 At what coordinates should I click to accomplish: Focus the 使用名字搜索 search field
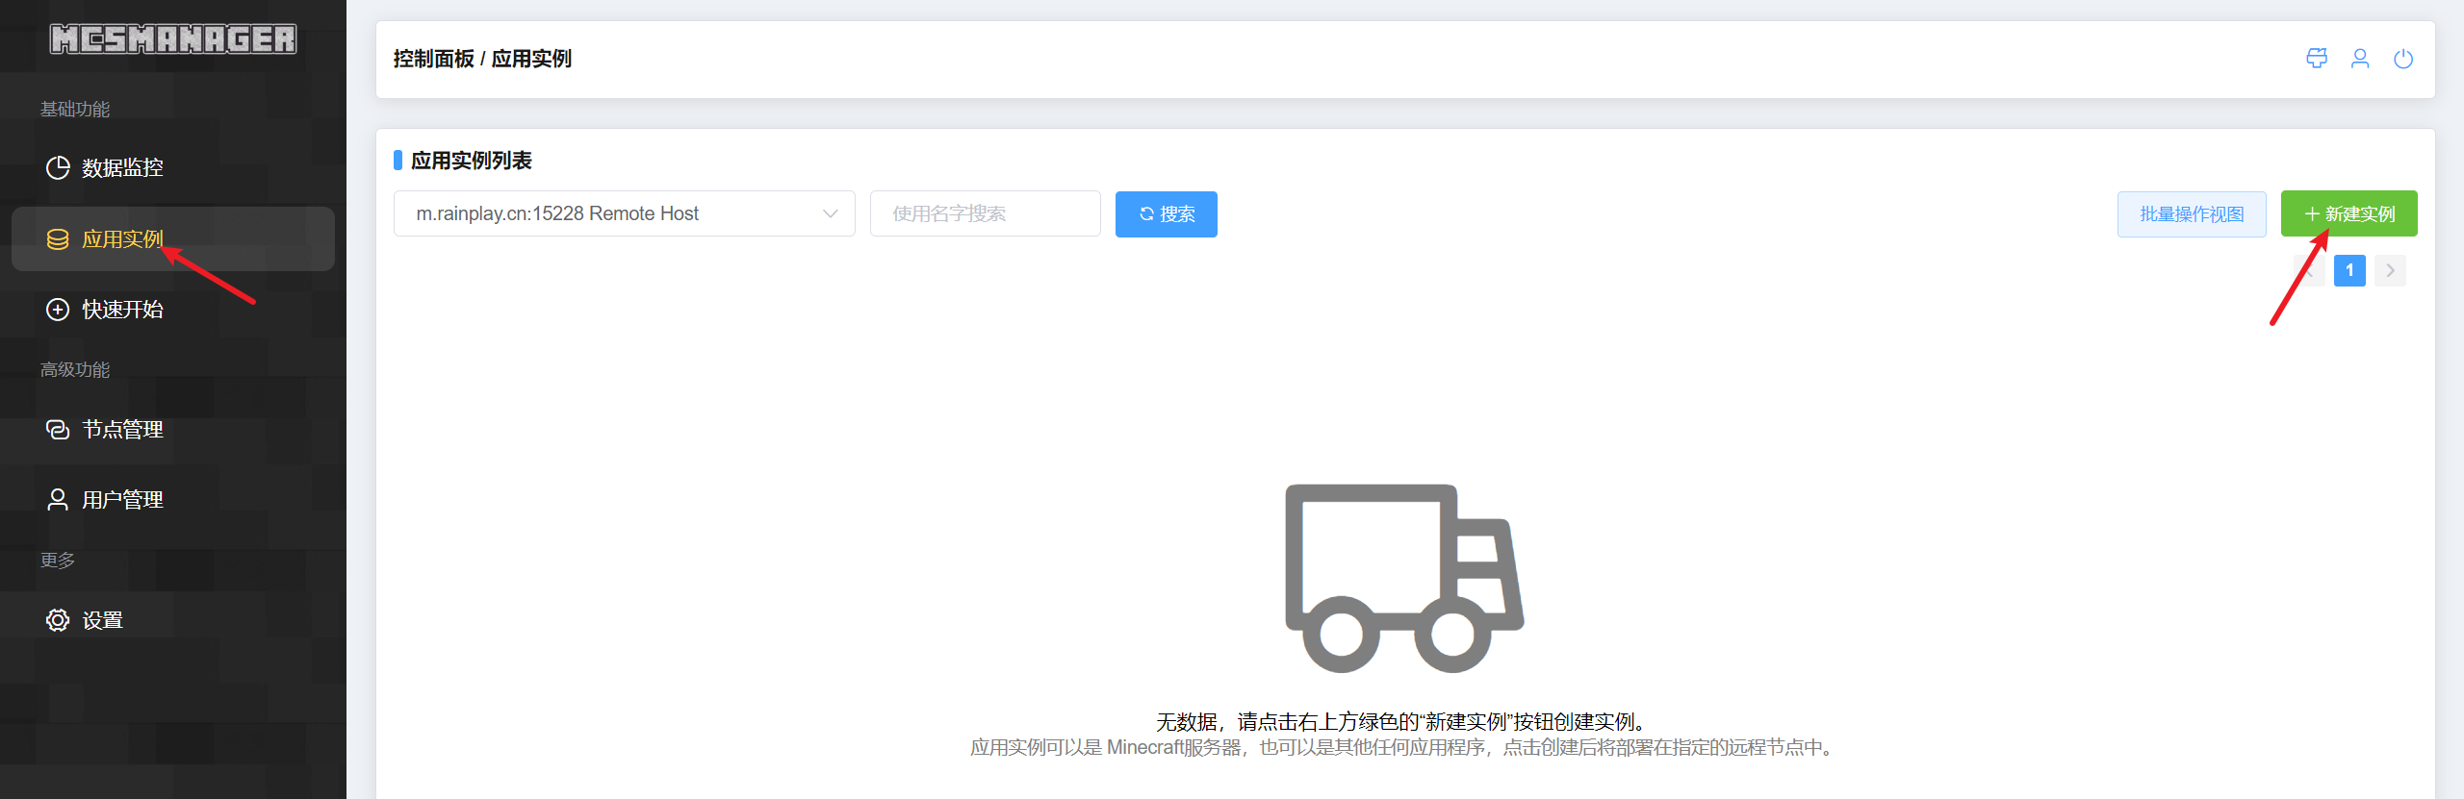[986, 213]
